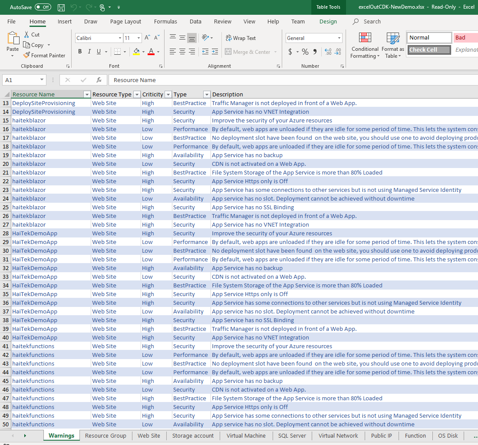
Task: Click the Insert Function fx icon
Action: click(99, 80)
